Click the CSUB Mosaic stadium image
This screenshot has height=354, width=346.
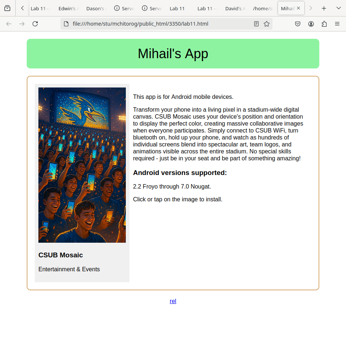tap(82, 165)
